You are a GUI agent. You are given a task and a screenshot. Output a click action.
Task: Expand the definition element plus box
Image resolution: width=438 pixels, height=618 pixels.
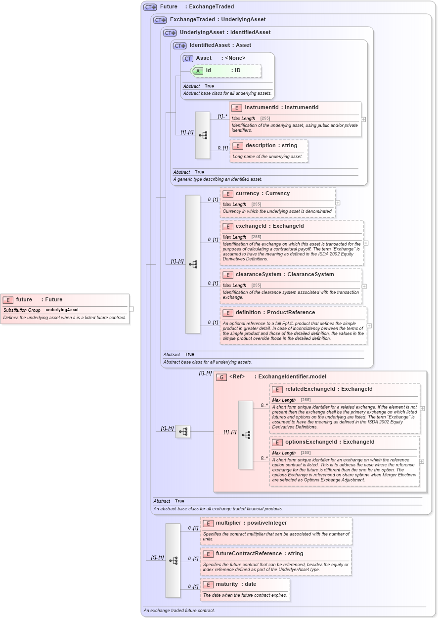(369, 326)
